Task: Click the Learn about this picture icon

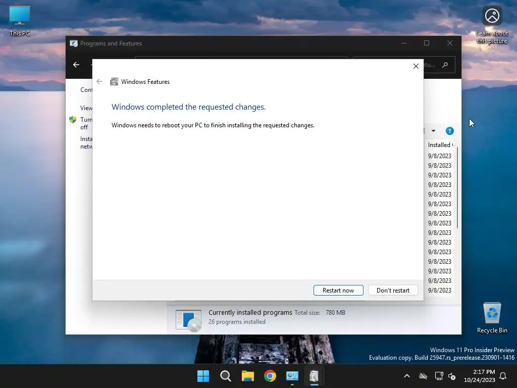Action: click(492, 25)
